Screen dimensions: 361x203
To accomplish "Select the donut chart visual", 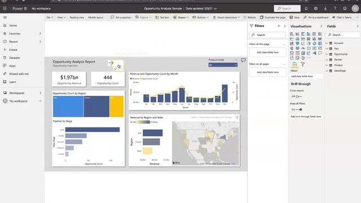I will pos(314,43).
